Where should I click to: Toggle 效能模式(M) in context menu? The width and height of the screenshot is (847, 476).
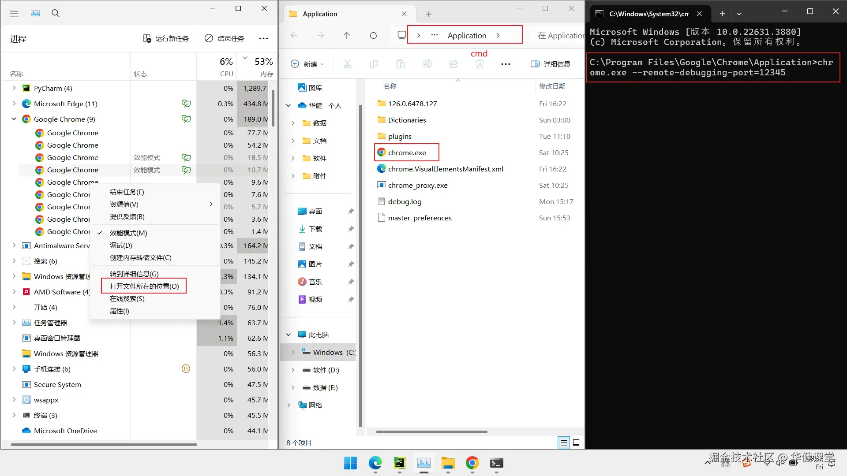point(128,233)
